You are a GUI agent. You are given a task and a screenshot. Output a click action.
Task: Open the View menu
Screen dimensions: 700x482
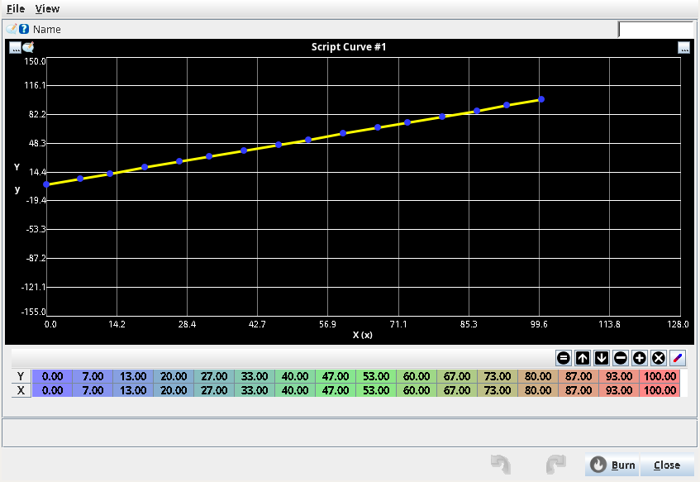(x=47, y=9)
